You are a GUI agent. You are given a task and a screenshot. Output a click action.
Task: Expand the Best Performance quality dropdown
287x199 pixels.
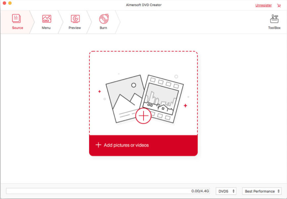click(x=262, y=191)
